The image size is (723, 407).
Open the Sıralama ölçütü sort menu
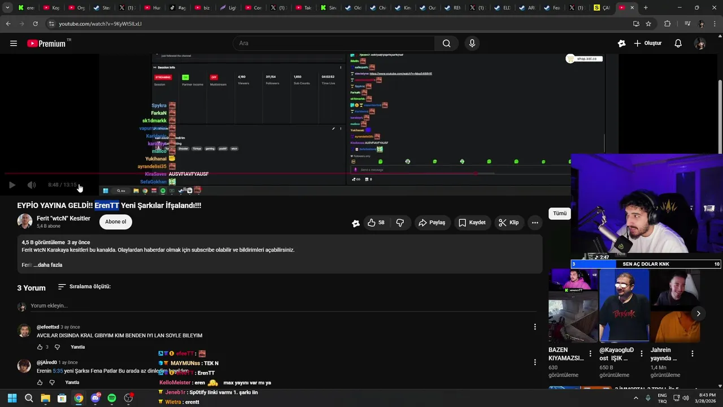point(84,287)
